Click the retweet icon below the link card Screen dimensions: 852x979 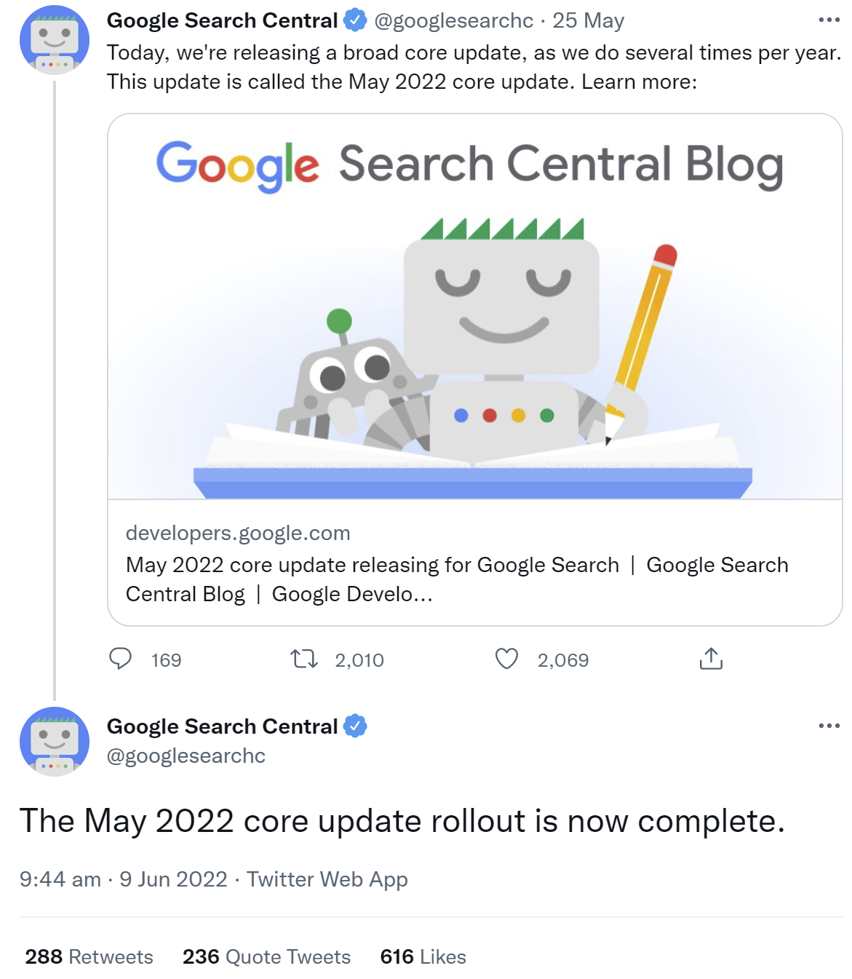tap(306, 659)
